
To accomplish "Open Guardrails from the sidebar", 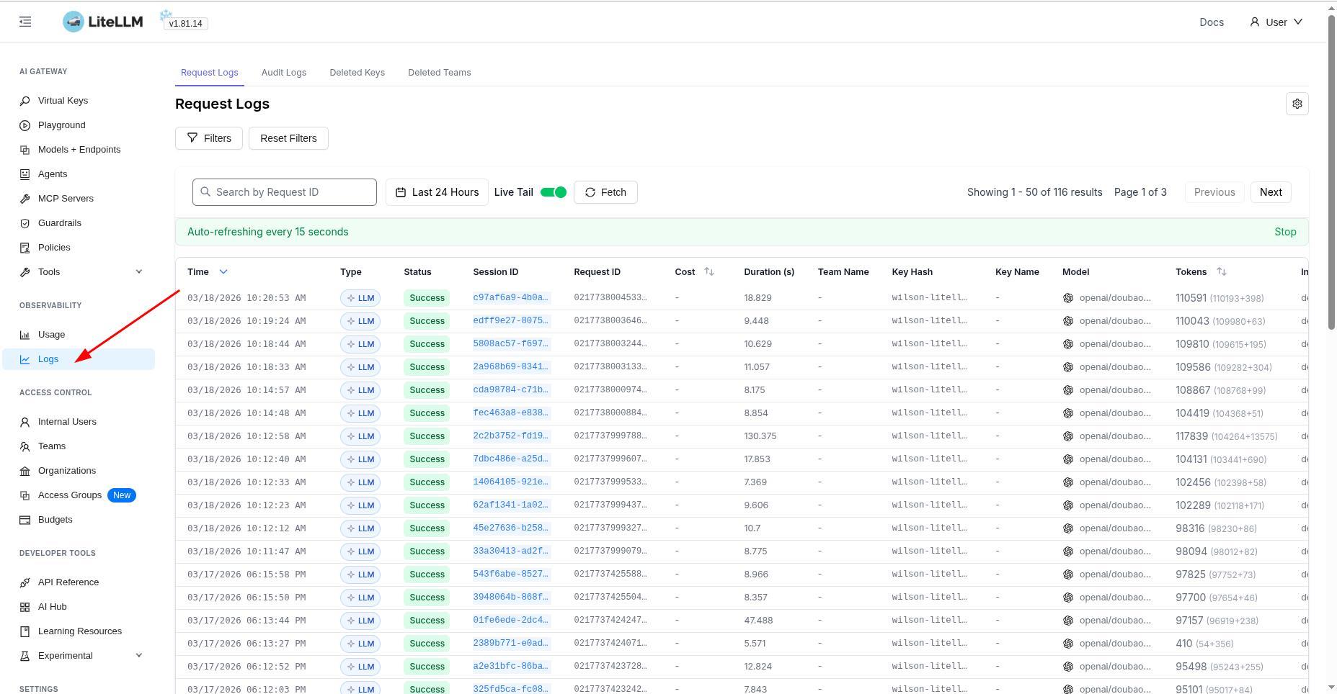I will pyautogui.click(x=59, y=222).
